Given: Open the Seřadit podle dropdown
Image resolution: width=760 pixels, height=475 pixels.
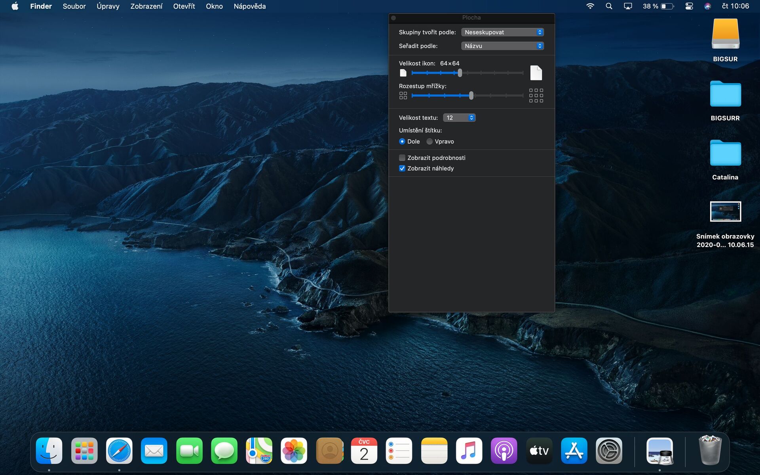Looking at the screenshot, I should coord(502,46).
